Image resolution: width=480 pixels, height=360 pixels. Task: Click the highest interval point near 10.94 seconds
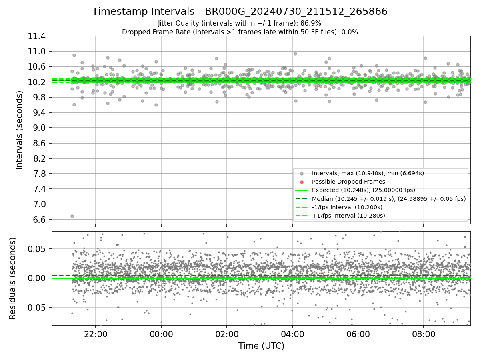pyautogui.click(x=295, y=54)
